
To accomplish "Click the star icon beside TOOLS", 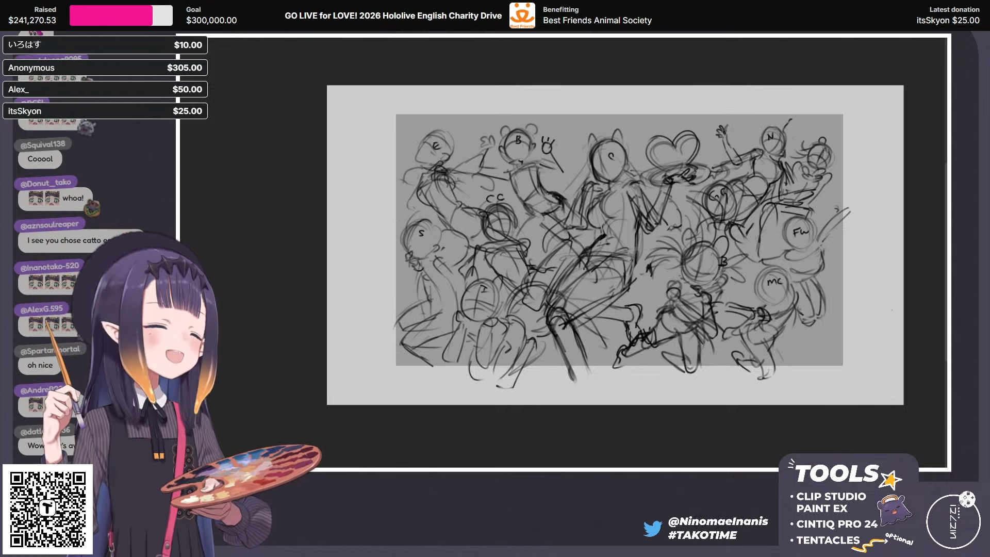I will click(x=890, y=480).
